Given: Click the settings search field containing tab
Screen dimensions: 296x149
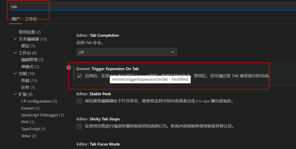Looking at the screenshot, I should pyautogui.click(x=153, y=7).
